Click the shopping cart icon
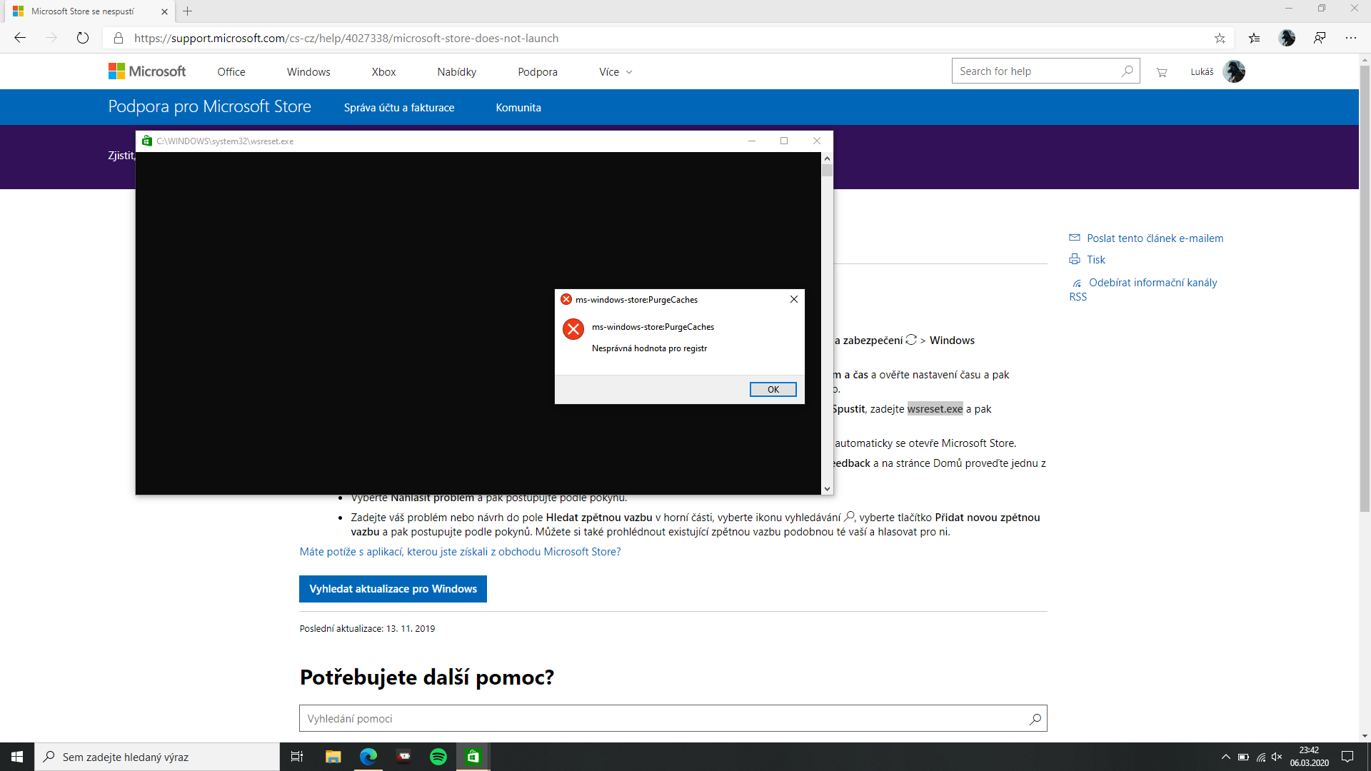This screenshot has width=1371, height=771. click(x=1162, y=71)
